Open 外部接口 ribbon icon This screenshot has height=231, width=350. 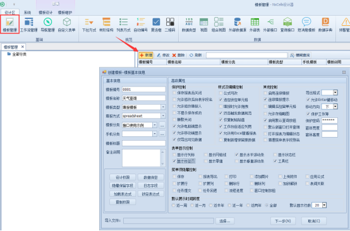click(x=270, y=25)
